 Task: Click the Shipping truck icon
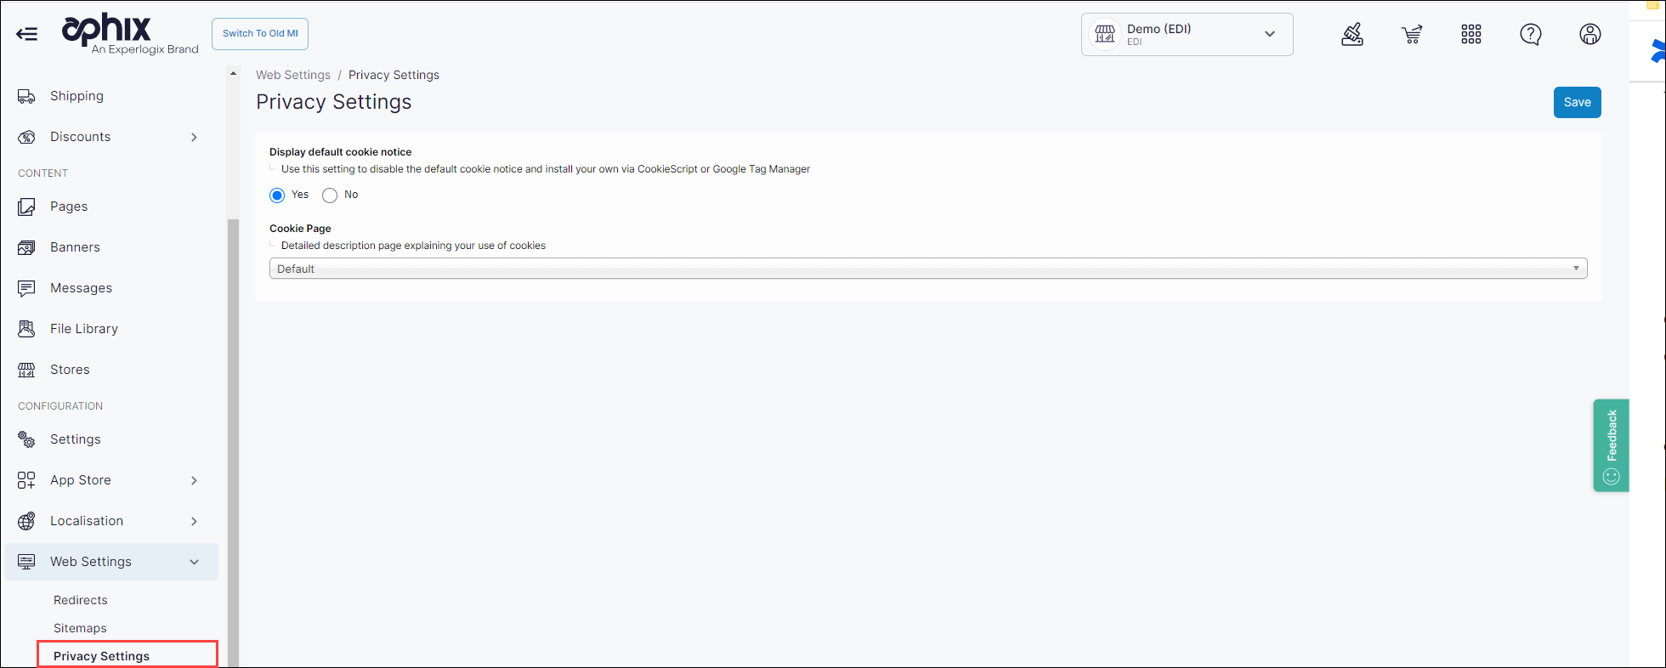pos(26,96)
